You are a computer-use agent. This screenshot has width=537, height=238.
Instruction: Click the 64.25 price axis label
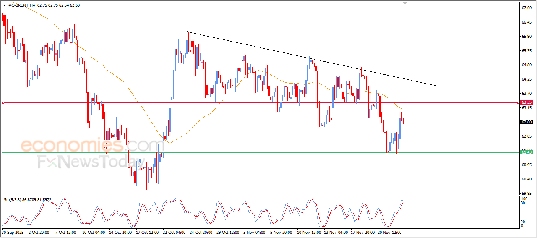(x=526, y=79)
